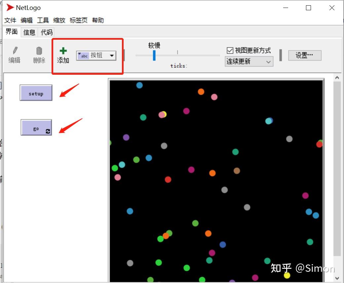Click the 删除 trash icon

click(x=39, y=51)
